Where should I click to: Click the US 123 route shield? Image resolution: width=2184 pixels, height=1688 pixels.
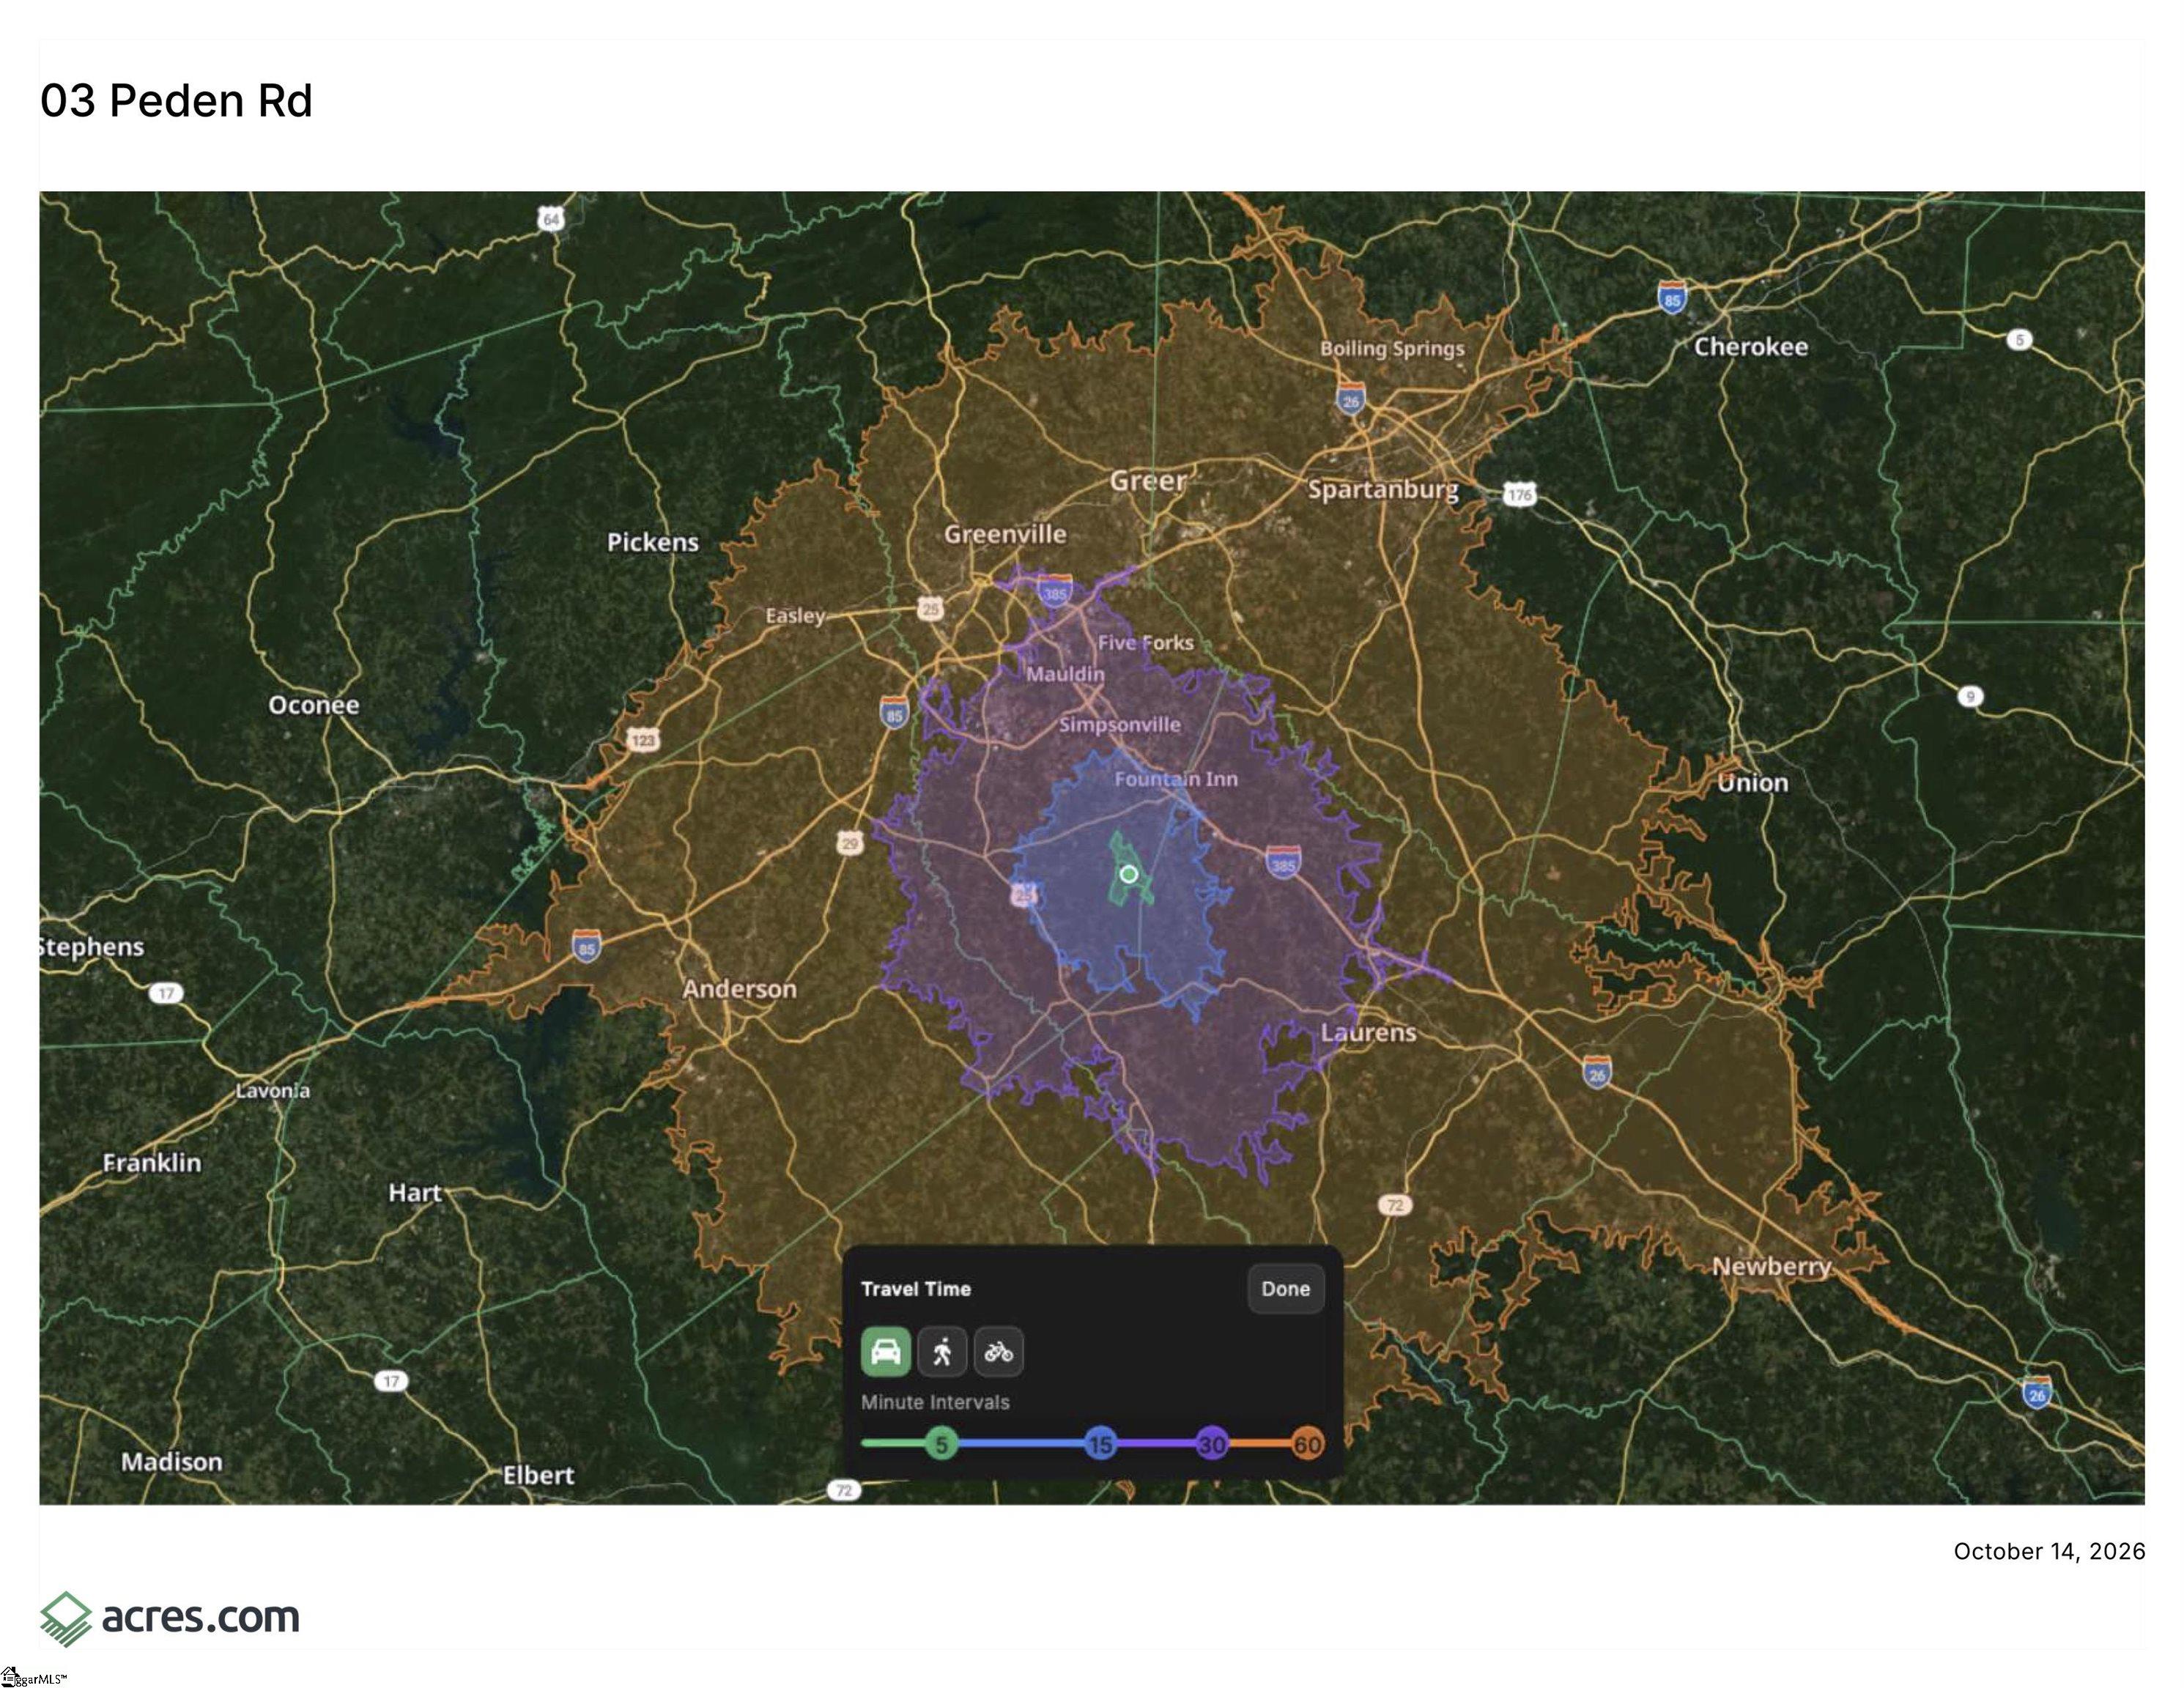[643, 740]
